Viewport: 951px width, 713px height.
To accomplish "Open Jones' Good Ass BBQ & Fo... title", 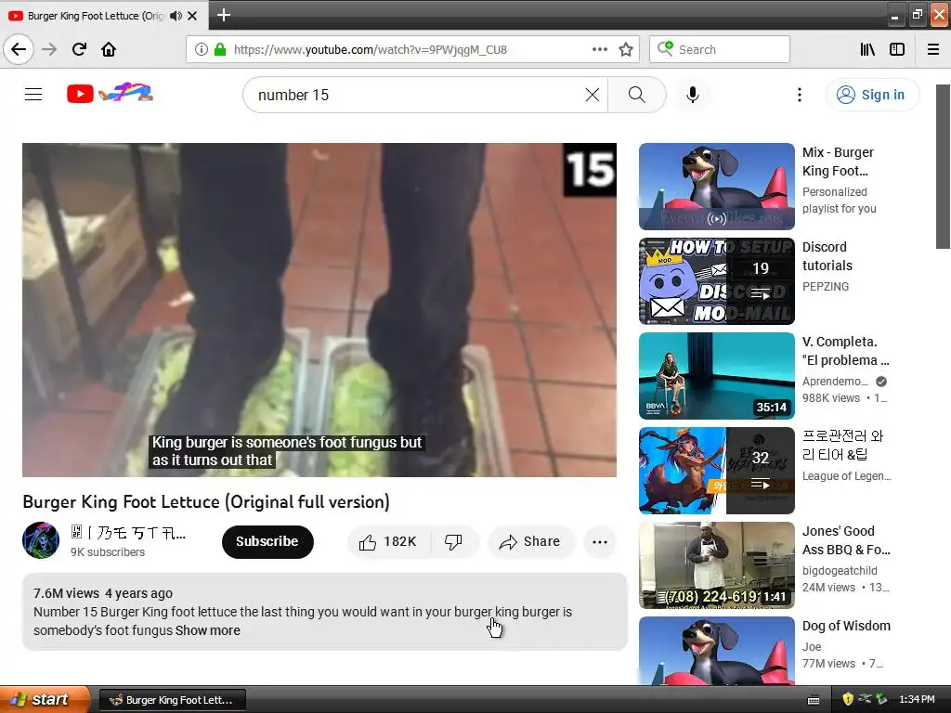I will coord(846,539).
